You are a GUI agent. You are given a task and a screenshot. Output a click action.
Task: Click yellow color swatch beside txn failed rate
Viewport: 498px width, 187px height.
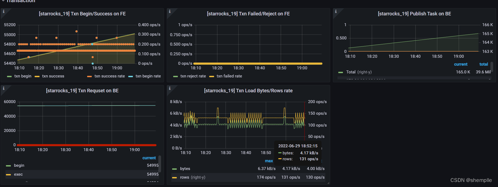212,76
